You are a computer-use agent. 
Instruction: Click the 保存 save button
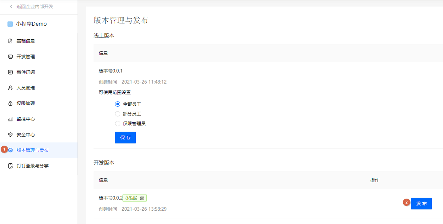[125, 137]
